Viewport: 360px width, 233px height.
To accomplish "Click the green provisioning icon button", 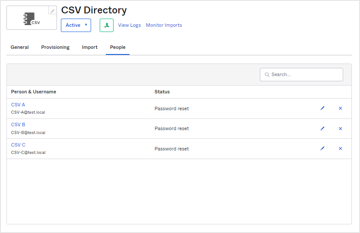I will [107, 25].
